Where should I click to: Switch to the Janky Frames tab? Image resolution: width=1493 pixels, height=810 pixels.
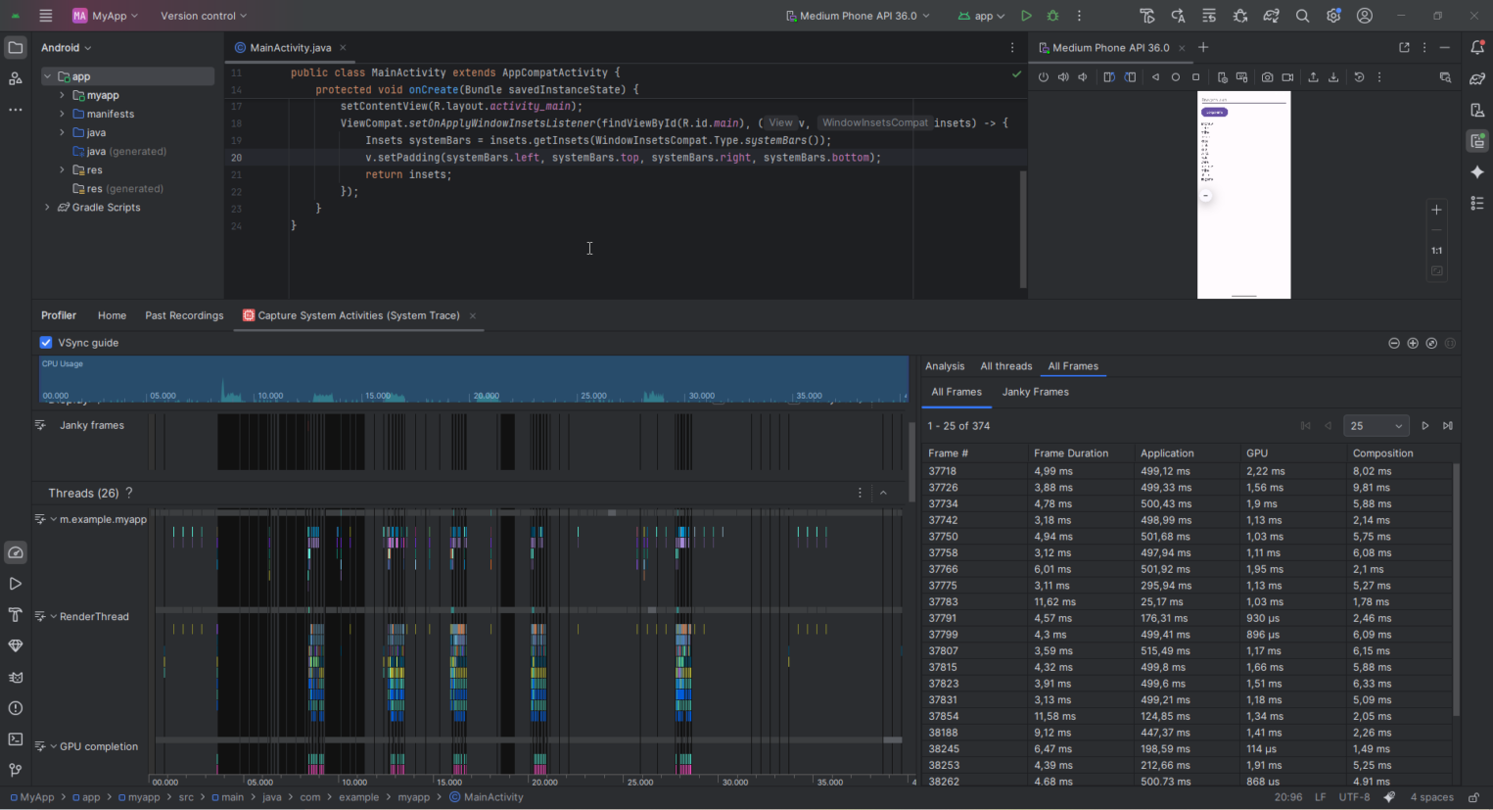point(1035,392)
